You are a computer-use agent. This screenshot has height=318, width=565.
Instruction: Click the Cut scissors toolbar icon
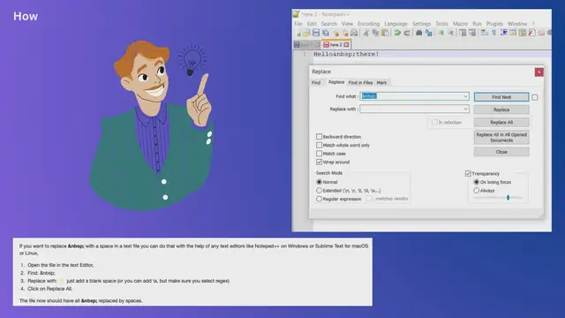(x=365, y=34)
